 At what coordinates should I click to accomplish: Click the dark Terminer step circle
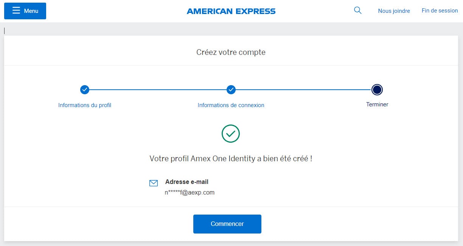[377, 90]
